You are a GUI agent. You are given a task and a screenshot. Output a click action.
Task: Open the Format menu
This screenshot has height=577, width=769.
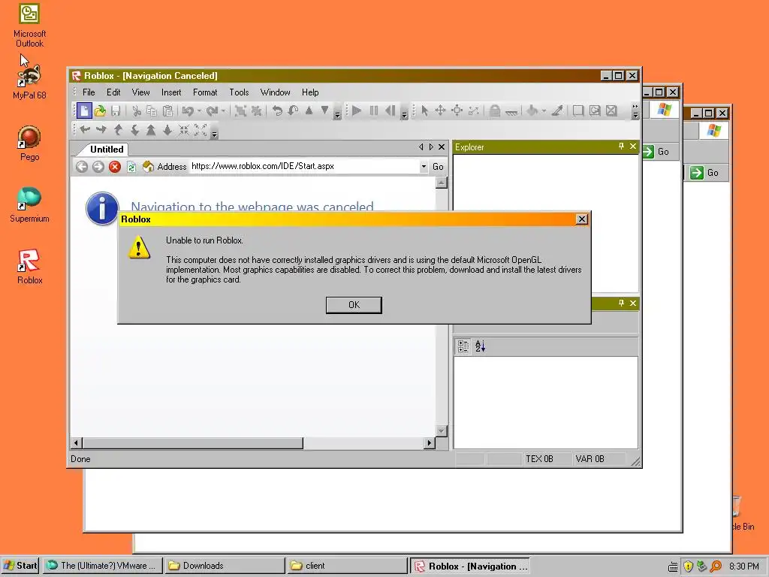pyautogui.click(x=205, y=92)
